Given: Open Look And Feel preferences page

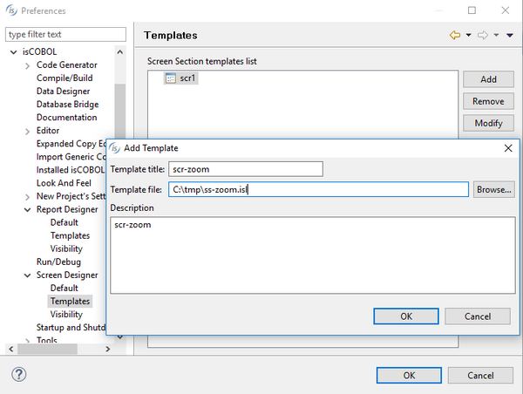Looking at the screenshot, I should coord(64,183).
